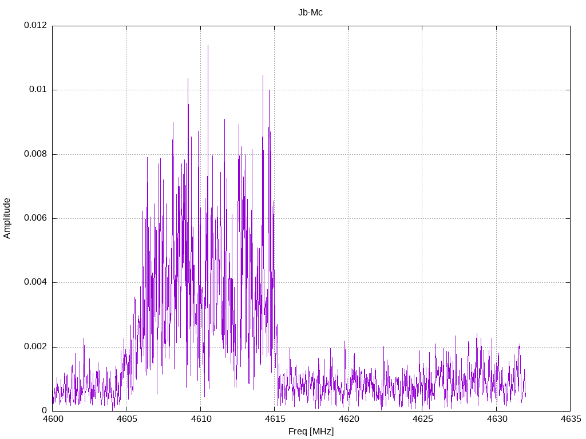Image resolution: width=586 pixels, height=439 pixels.
Task: Click the 4630 x-axis tick label
Action: tap(497, 419)
